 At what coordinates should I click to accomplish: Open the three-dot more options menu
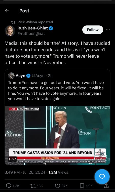[x=108, y=30]
